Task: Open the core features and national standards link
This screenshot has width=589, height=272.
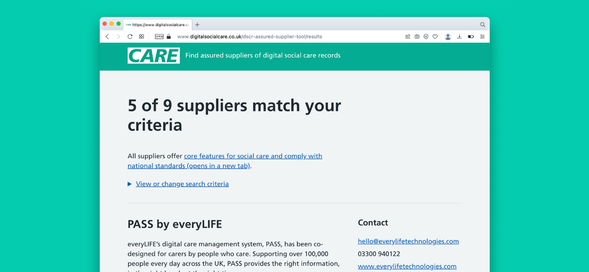Action: tap(253, 156)
